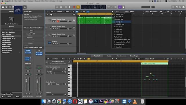Mute track 1 Classic Electric Piano
The width and height of the screenshot is (186, 105).
53,21
